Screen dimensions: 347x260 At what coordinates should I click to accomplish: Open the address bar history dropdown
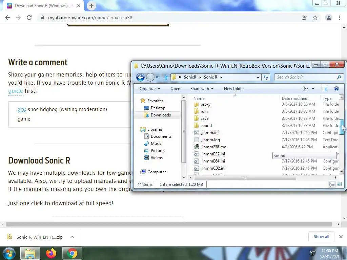click(x=258, y=77)
